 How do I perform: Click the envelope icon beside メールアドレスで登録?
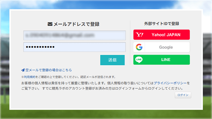pos(50,24)
